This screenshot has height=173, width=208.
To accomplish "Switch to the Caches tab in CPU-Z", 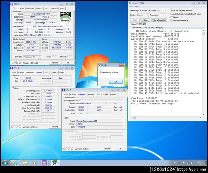I will coord(21,8).
